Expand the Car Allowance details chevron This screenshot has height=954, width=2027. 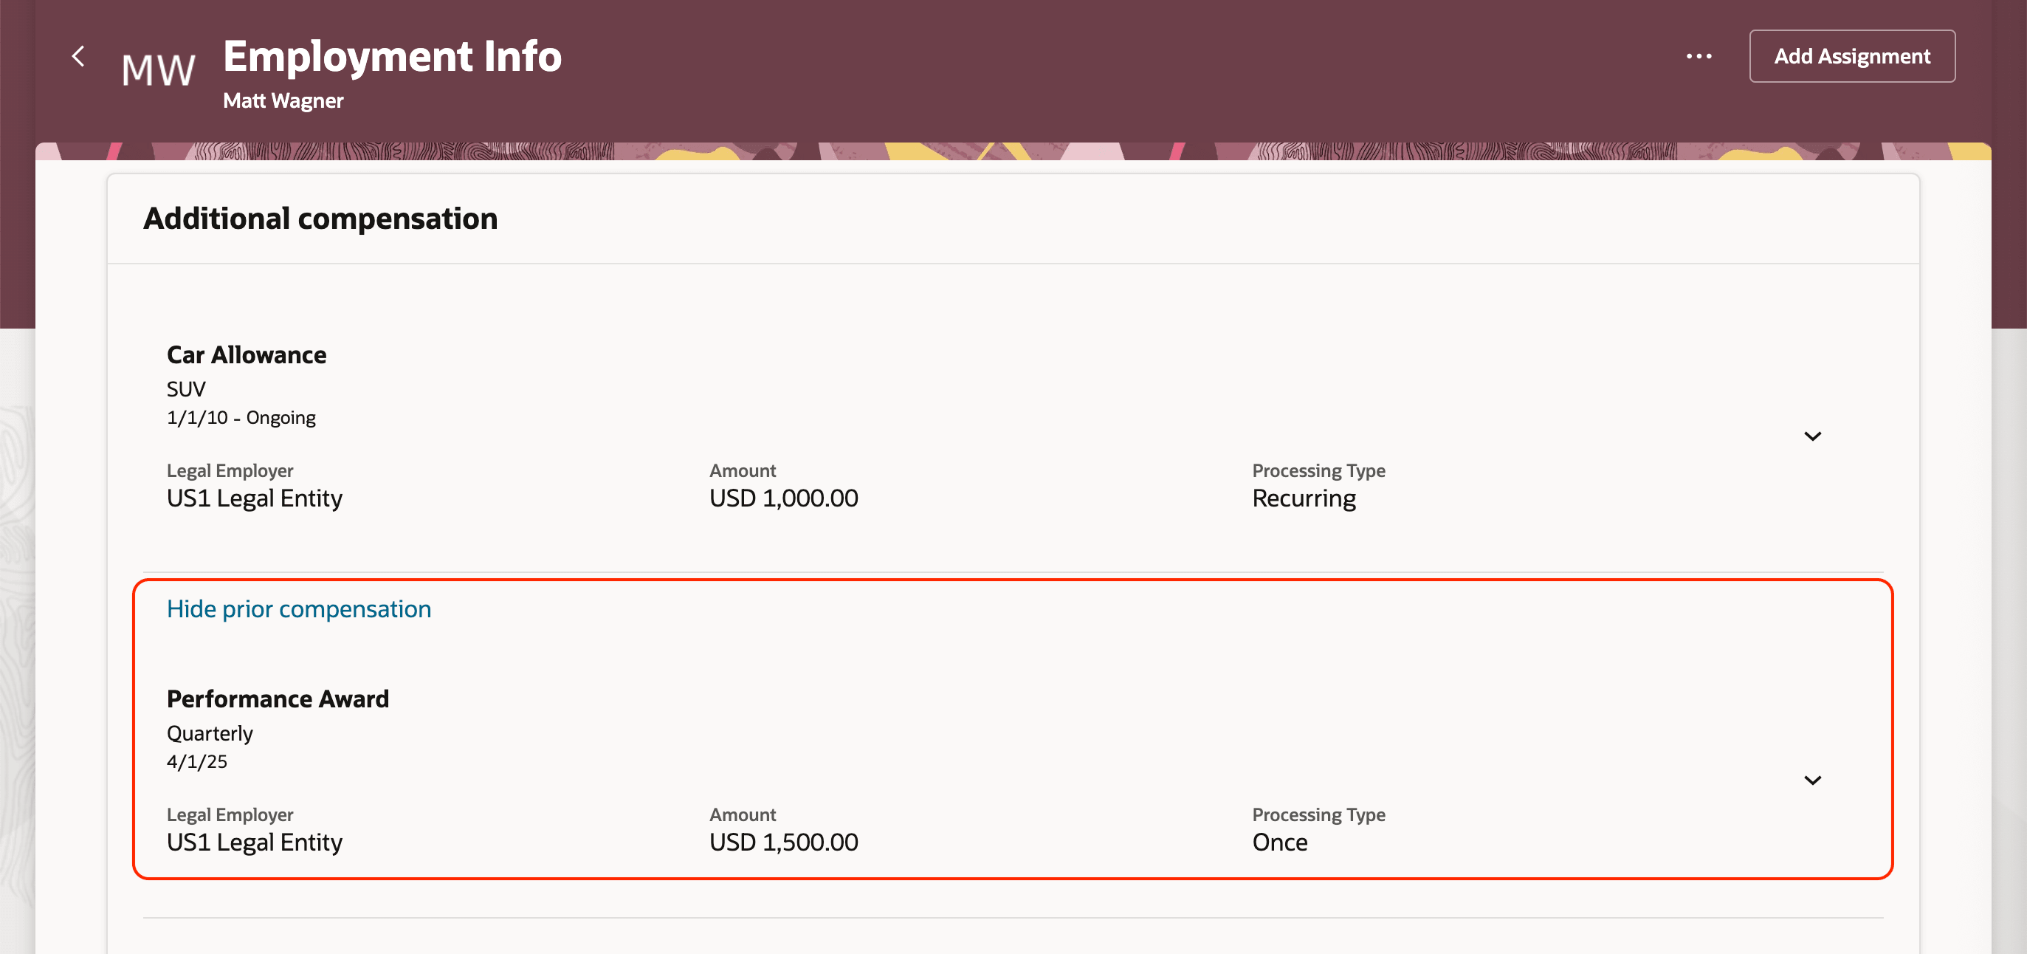(x=1812, y=436)
